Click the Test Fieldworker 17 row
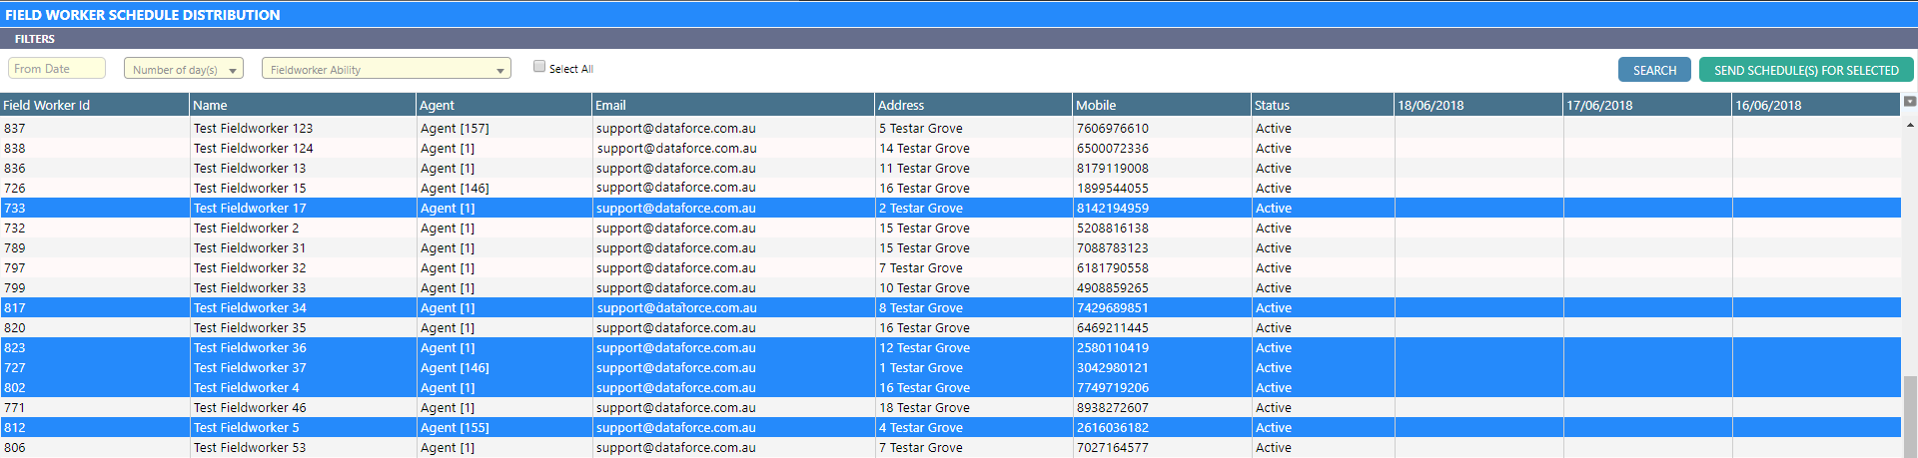This screenshot has width=1918, height=458. pyautogui.click(x=950, y=208)
